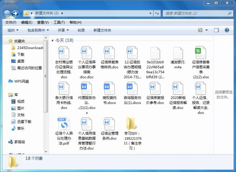Viewport: 236px width, 172px height.
Task: Open the 征信个人异议处理办法.pdf file icon
Action: pyautogui.click(x=64, y=124)
